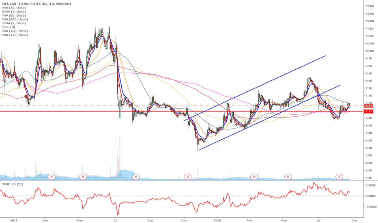378x223 pixels.
Task: Click the 13.00 price axis label
Action: (x=369, y=6)
